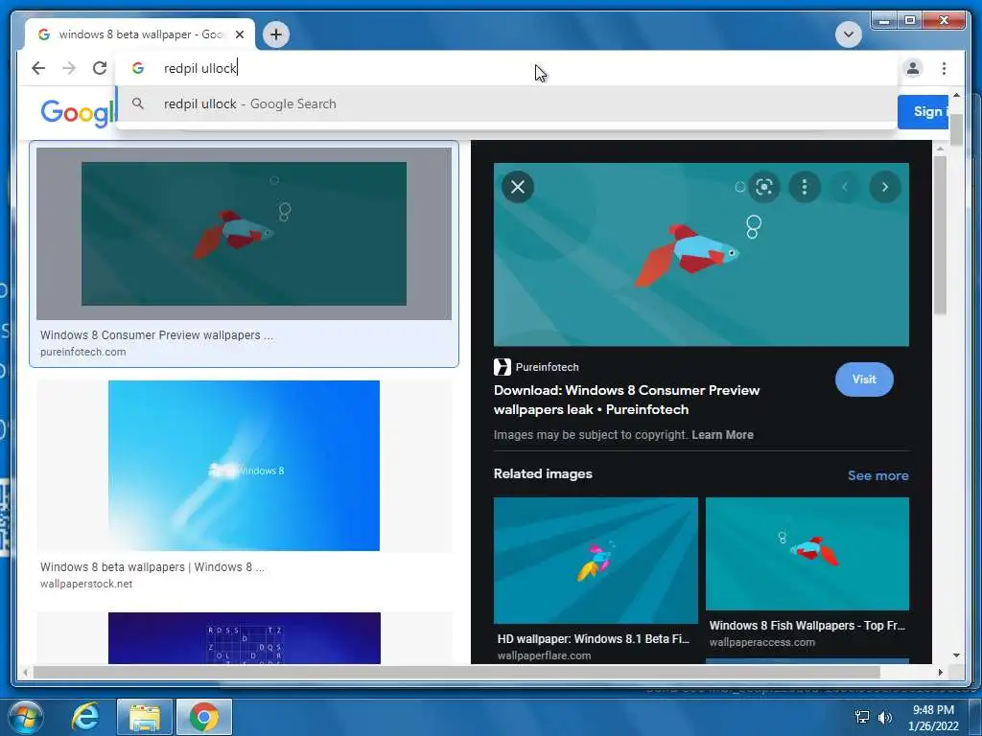The width and height of the screenshot is (982, 736).
Task: Close the image preview panel with X
Action: (x=517, y=187)
